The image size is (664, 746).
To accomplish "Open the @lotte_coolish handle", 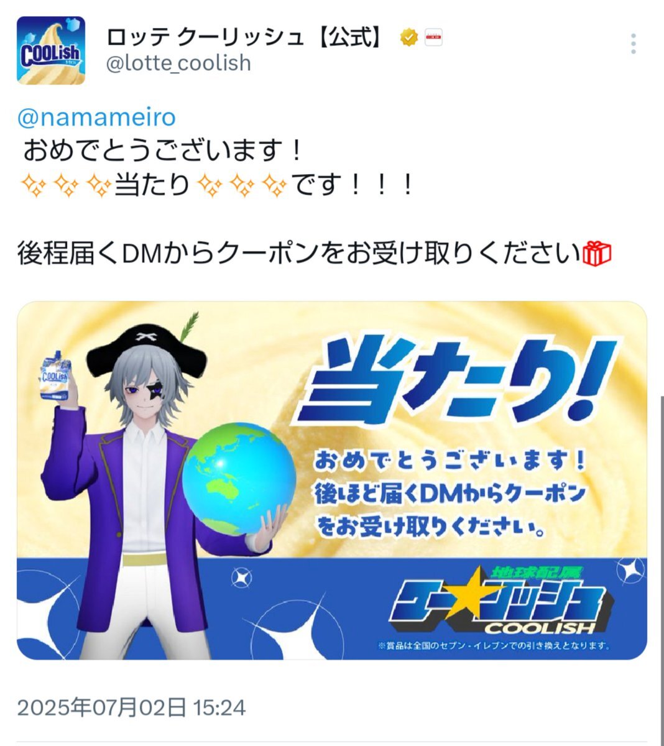I will point(178,63).
